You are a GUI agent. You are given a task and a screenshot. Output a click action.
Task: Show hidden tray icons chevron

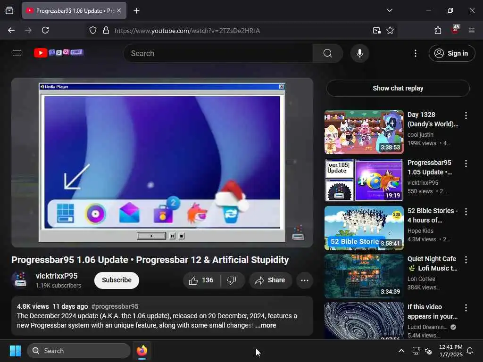[x=401, y=351]
